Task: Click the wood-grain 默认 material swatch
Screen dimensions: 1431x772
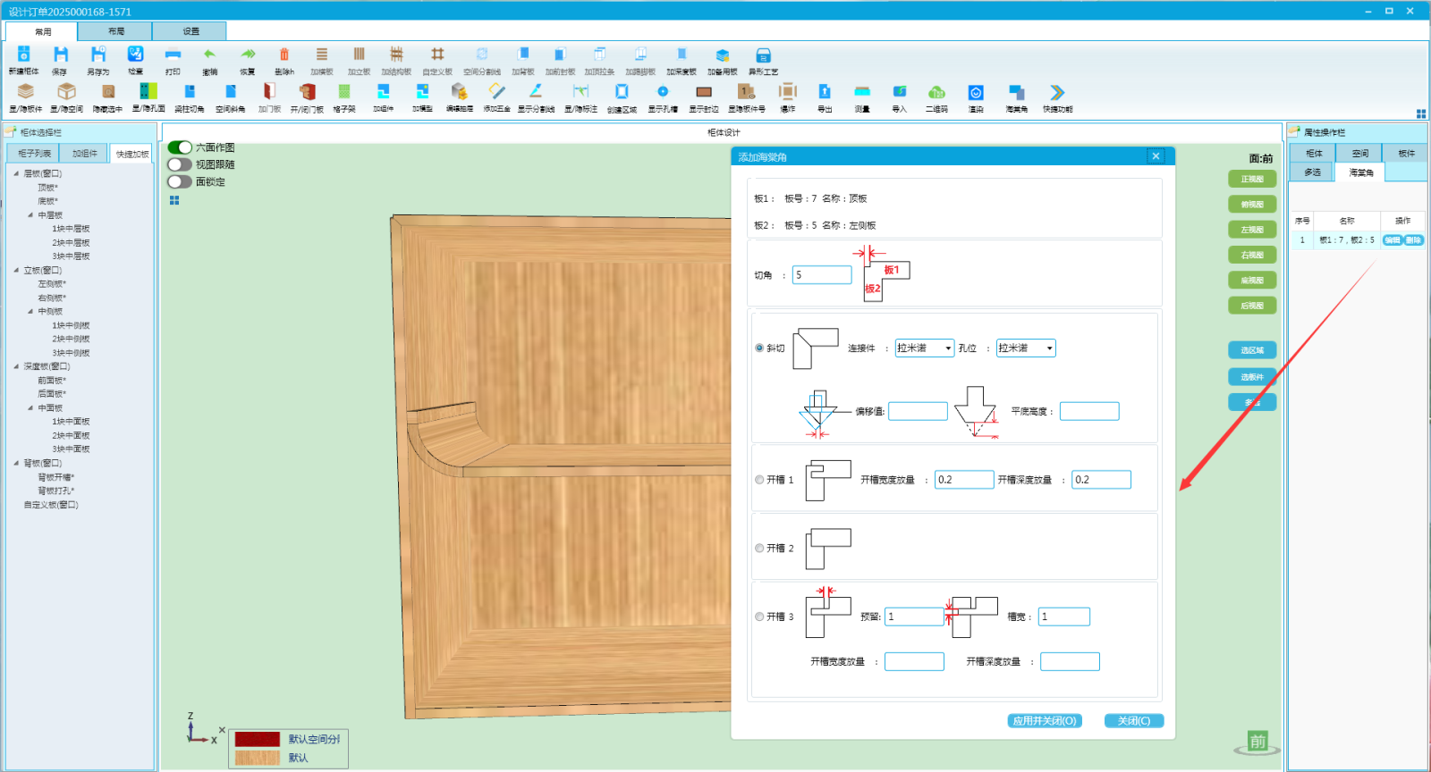Action: (x=258, y=758)
